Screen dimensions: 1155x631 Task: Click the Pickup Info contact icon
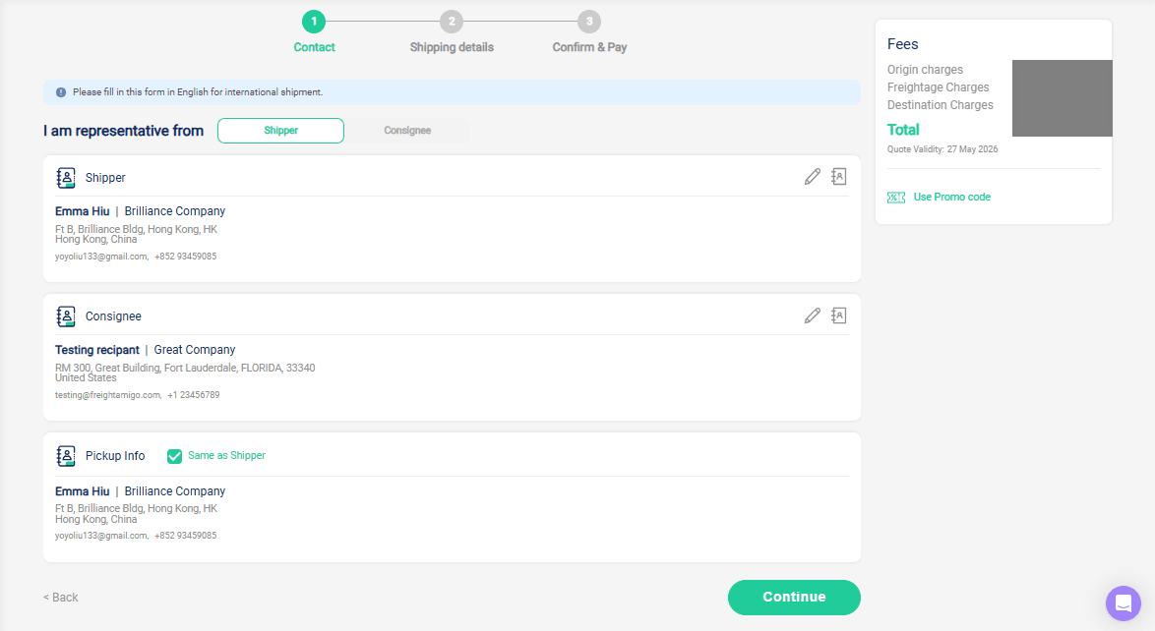click(x=66, y=456)
